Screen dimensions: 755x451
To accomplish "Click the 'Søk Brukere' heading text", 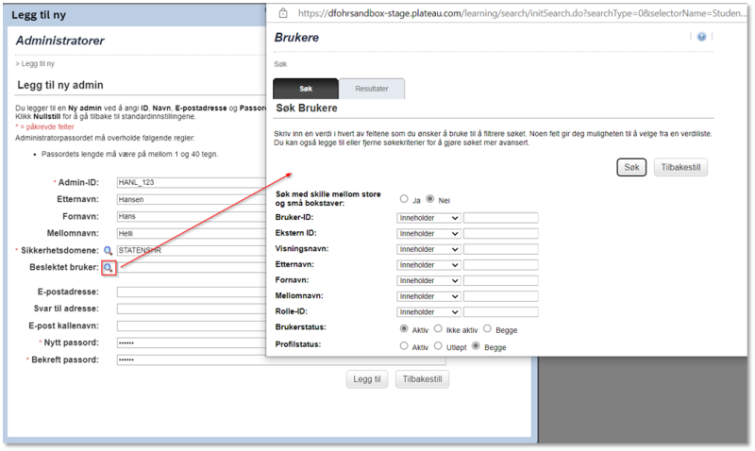I will (x=306, y=109).
